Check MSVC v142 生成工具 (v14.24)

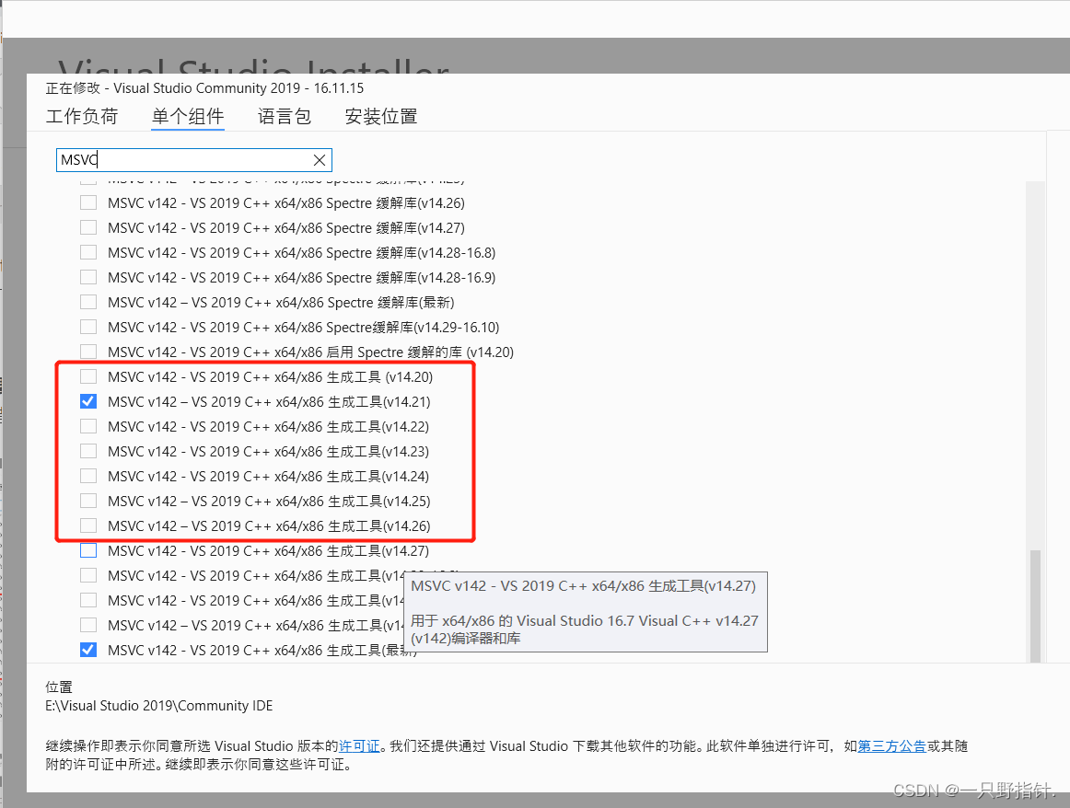(88, 475)
